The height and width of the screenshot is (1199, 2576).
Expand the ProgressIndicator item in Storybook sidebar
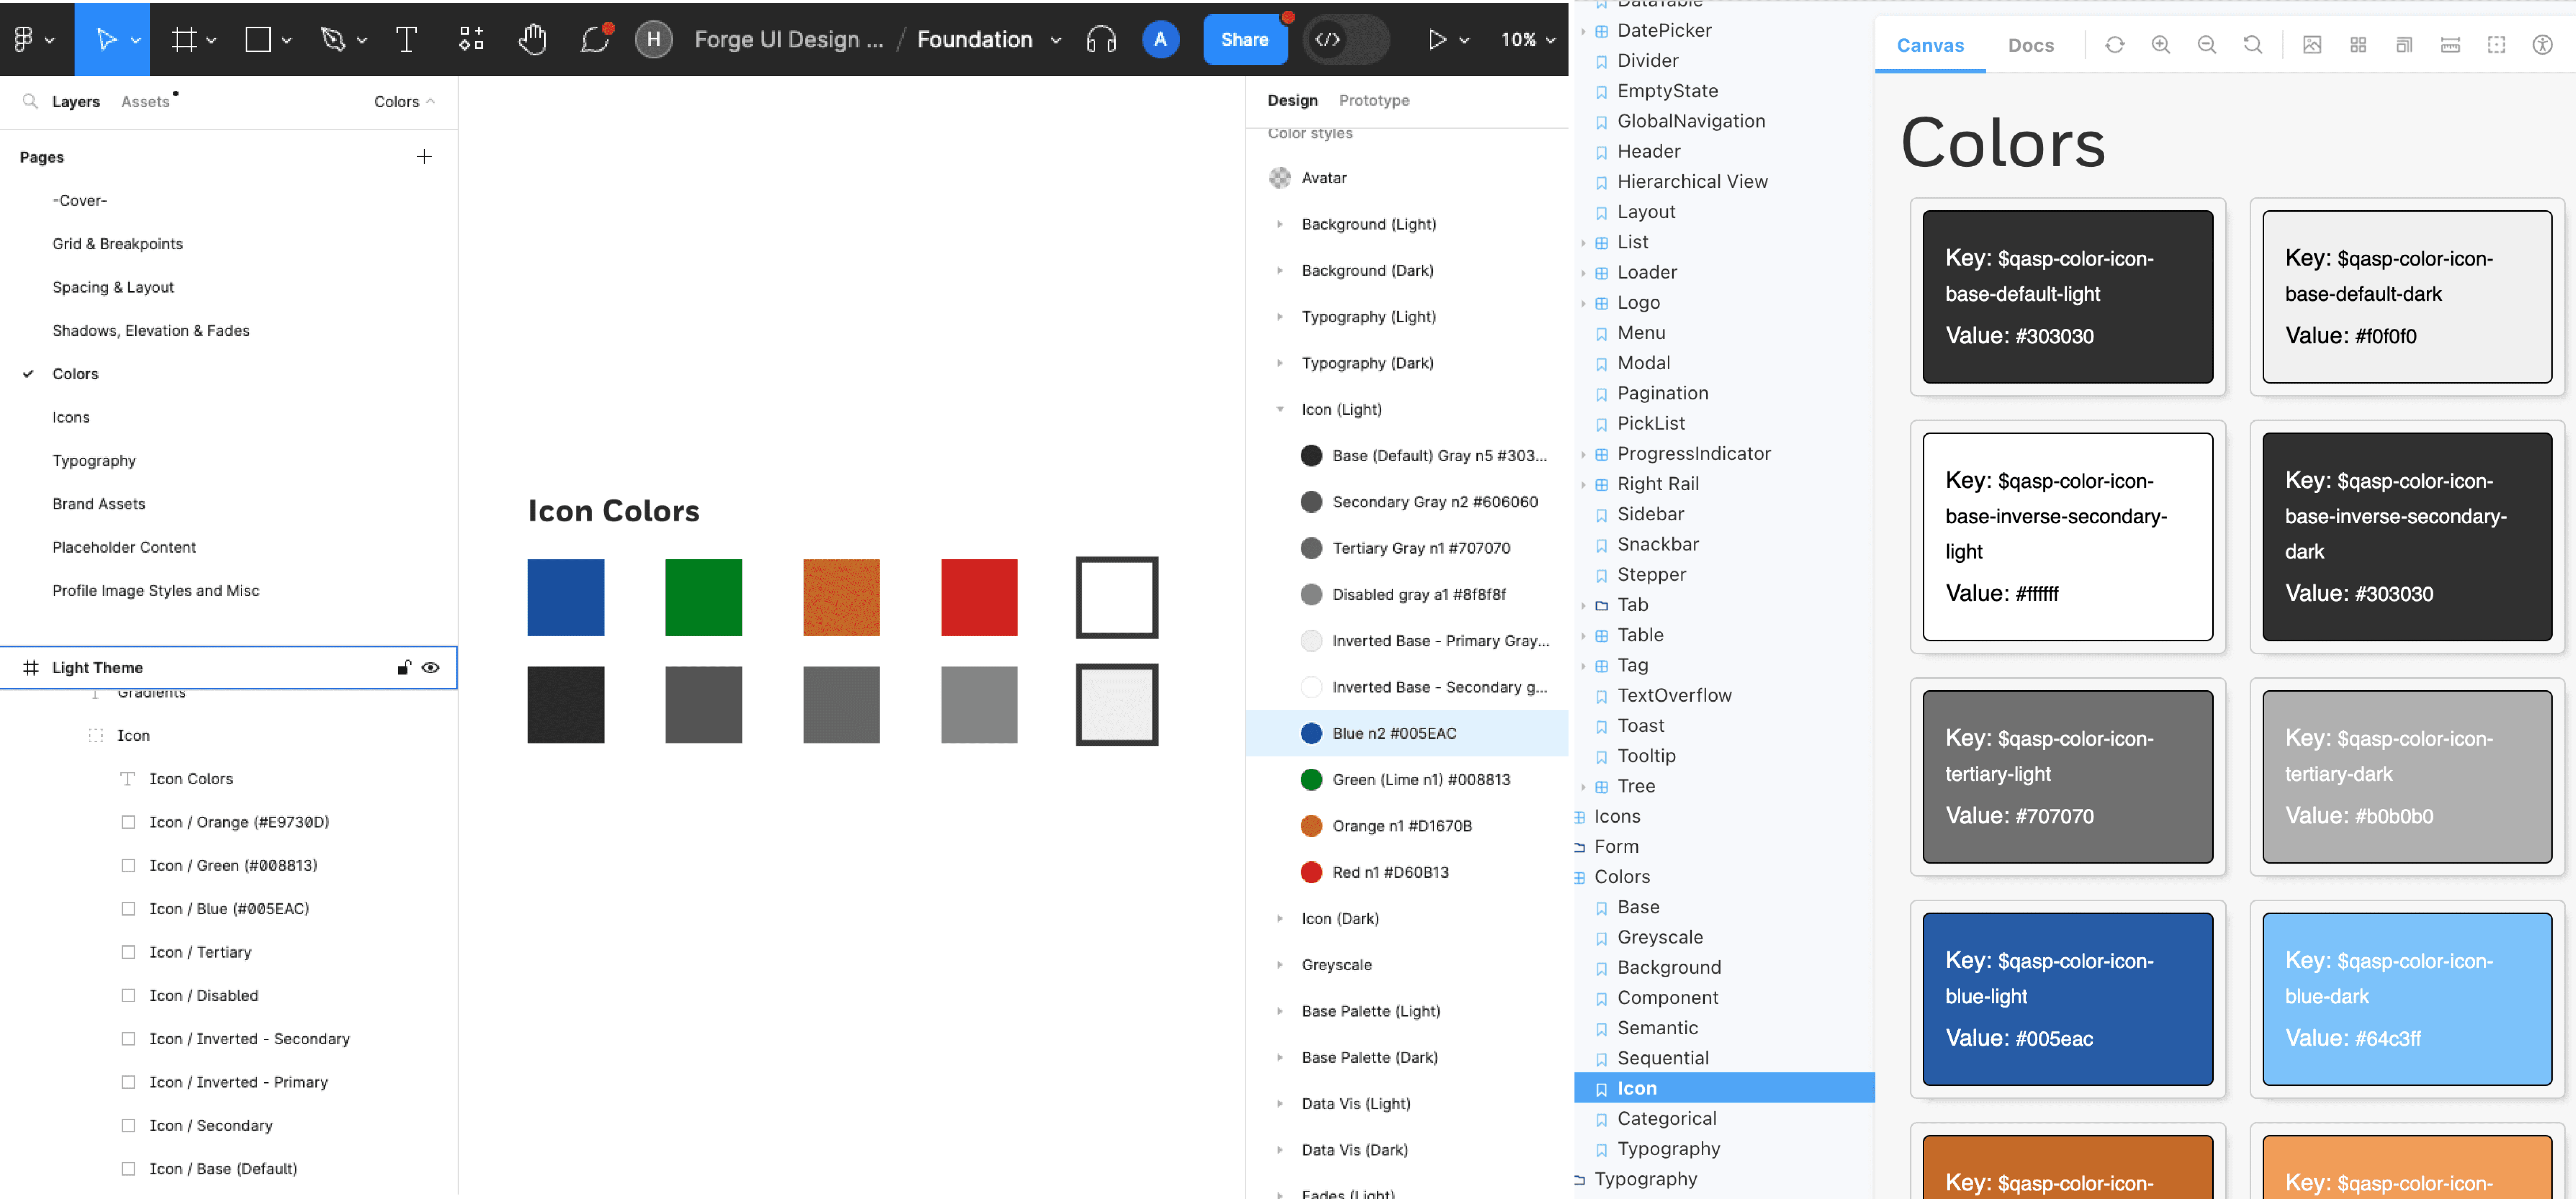click(1583, 454)
